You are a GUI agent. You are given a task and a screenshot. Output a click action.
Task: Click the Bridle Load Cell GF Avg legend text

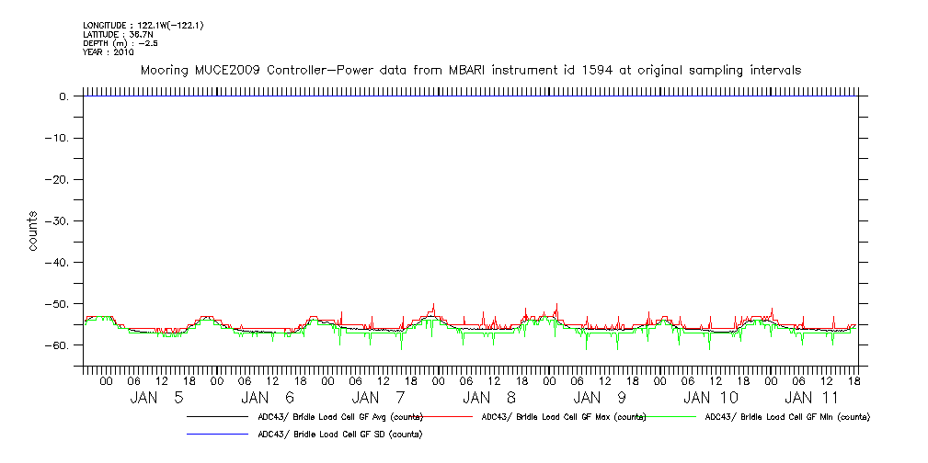coord(340,417)
